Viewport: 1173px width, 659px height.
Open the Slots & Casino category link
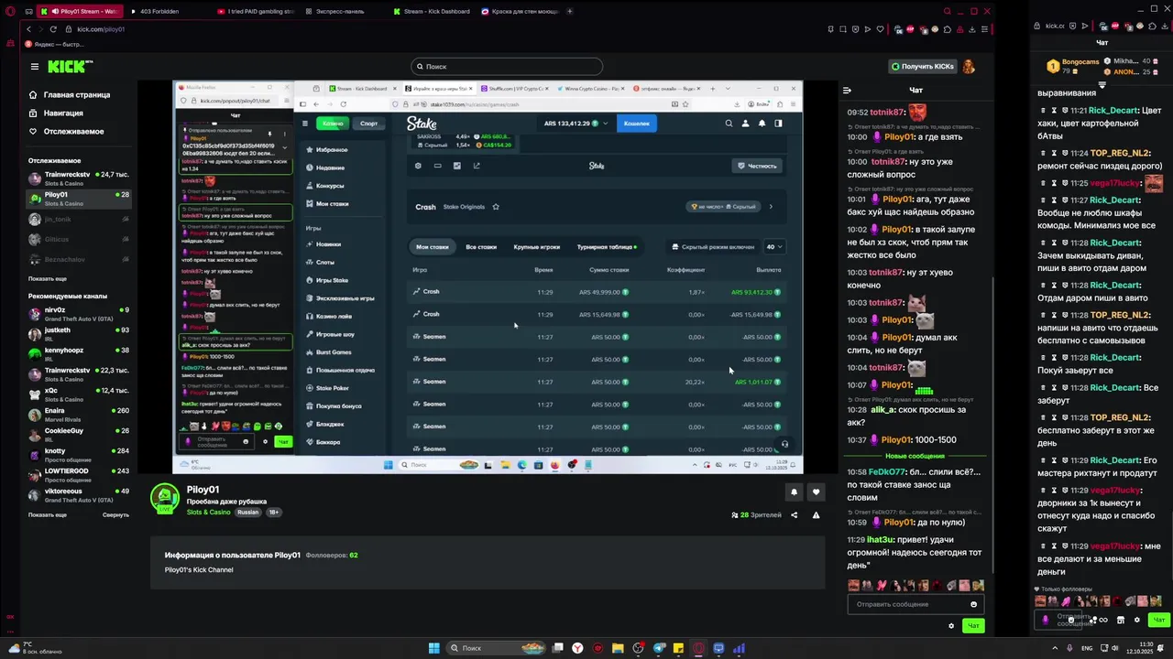(209, 513)
